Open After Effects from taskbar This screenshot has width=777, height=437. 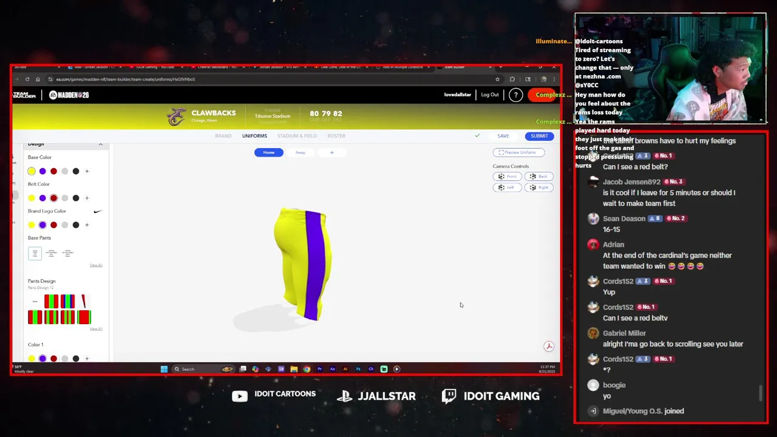click(332, 369)
